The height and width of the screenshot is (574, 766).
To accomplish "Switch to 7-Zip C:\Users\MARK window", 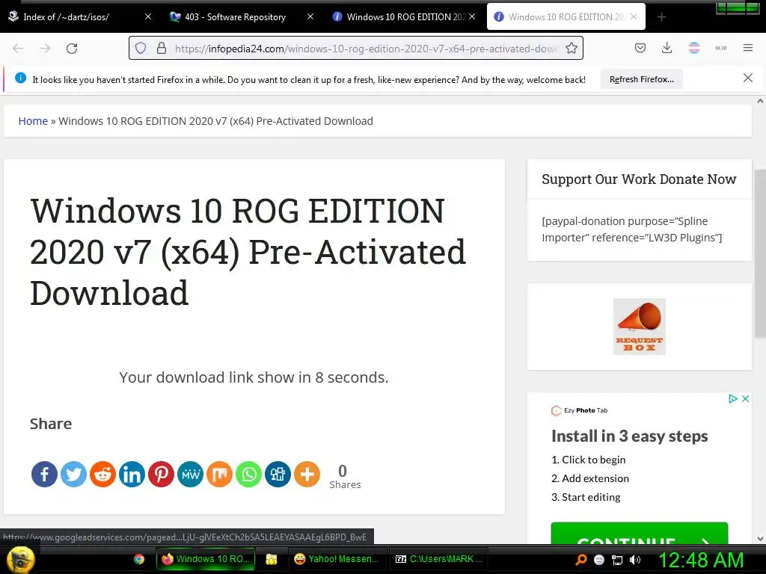I will click(x=438, y=559).
